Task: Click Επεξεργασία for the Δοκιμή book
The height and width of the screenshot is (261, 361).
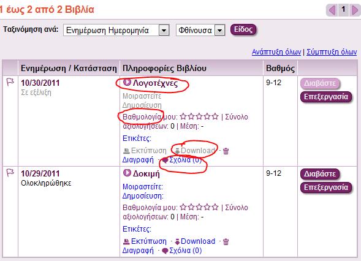Action: [326, 187]
